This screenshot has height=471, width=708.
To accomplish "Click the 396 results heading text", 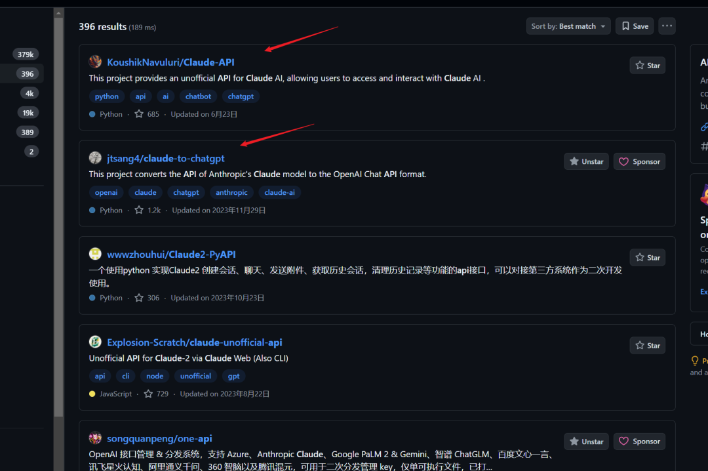I will tap(102, 27).
